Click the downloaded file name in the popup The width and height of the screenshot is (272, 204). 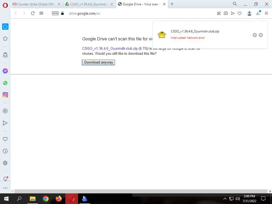pos(195,31)
